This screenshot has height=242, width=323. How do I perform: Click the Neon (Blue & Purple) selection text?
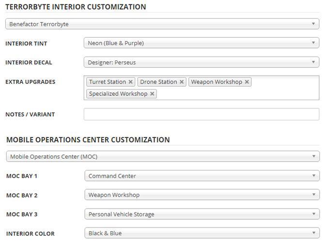pyautogui.click(x=116, y=43)
